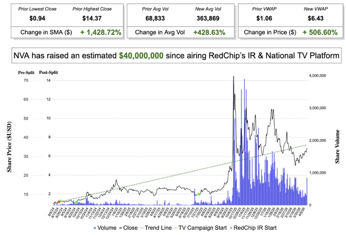Select the blue Volume legend square
This screenshot has width=346, height=235.
pyautogui.click(x=95, y=228)
